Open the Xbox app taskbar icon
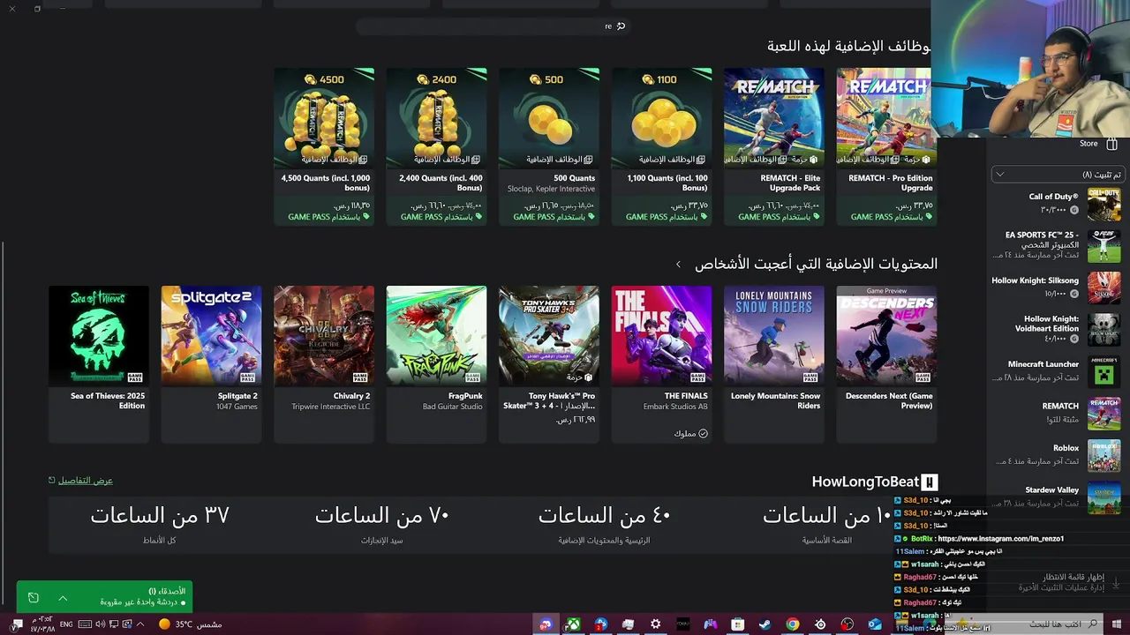Viewport: 1130px width, 635px height. point(573,624)
